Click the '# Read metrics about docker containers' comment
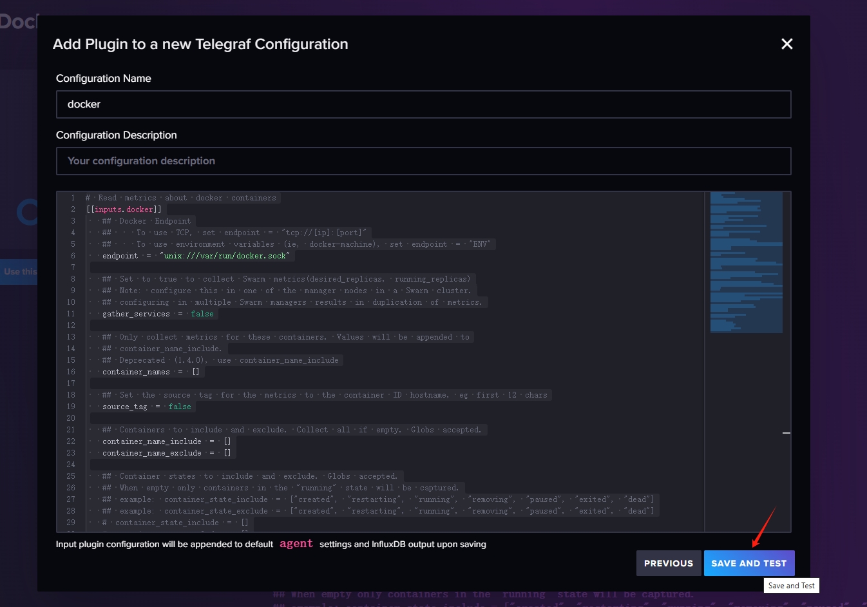 (181, 198)
